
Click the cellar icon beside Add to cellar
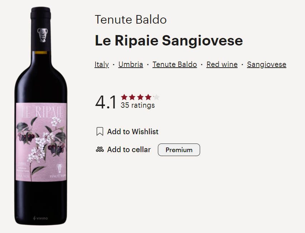click(100, 150)
